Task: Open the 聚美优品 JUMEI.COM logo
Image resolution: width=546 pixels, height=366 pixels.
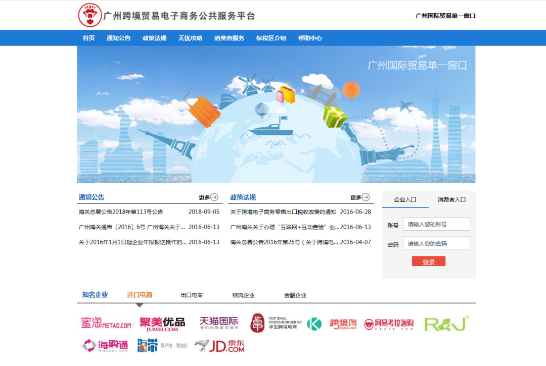Action: click(x=162, y=324)
